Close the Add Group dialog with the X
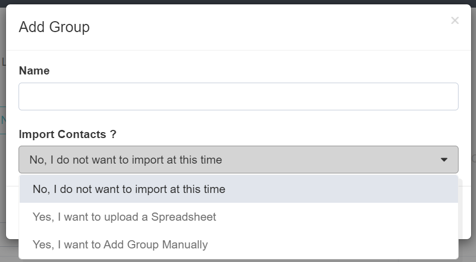The height and width of the screenshot is (262, 476). (455, 21)
